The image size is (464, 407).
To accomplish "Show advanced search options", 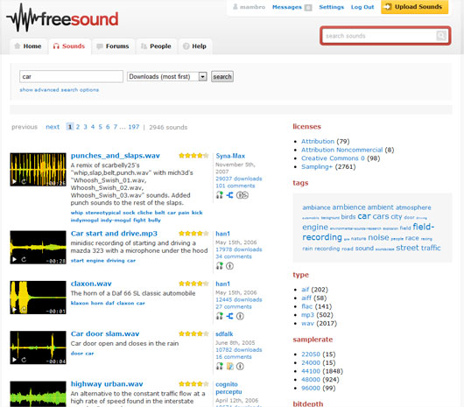I will 60,89.
